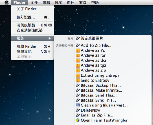This screenshot has width=153, height=125.
Task: Click the 设定桌面图片 Automator icon
Action: (78, 38)
